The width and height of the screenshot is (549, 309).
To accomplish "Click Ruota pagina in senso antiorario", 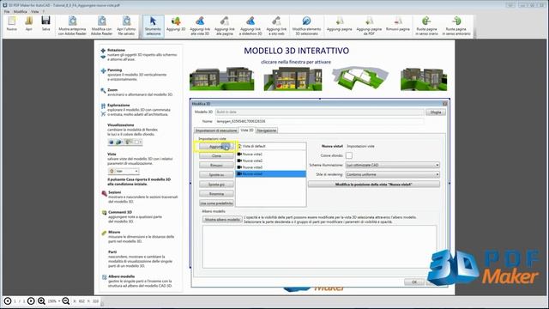I will 456,26.
